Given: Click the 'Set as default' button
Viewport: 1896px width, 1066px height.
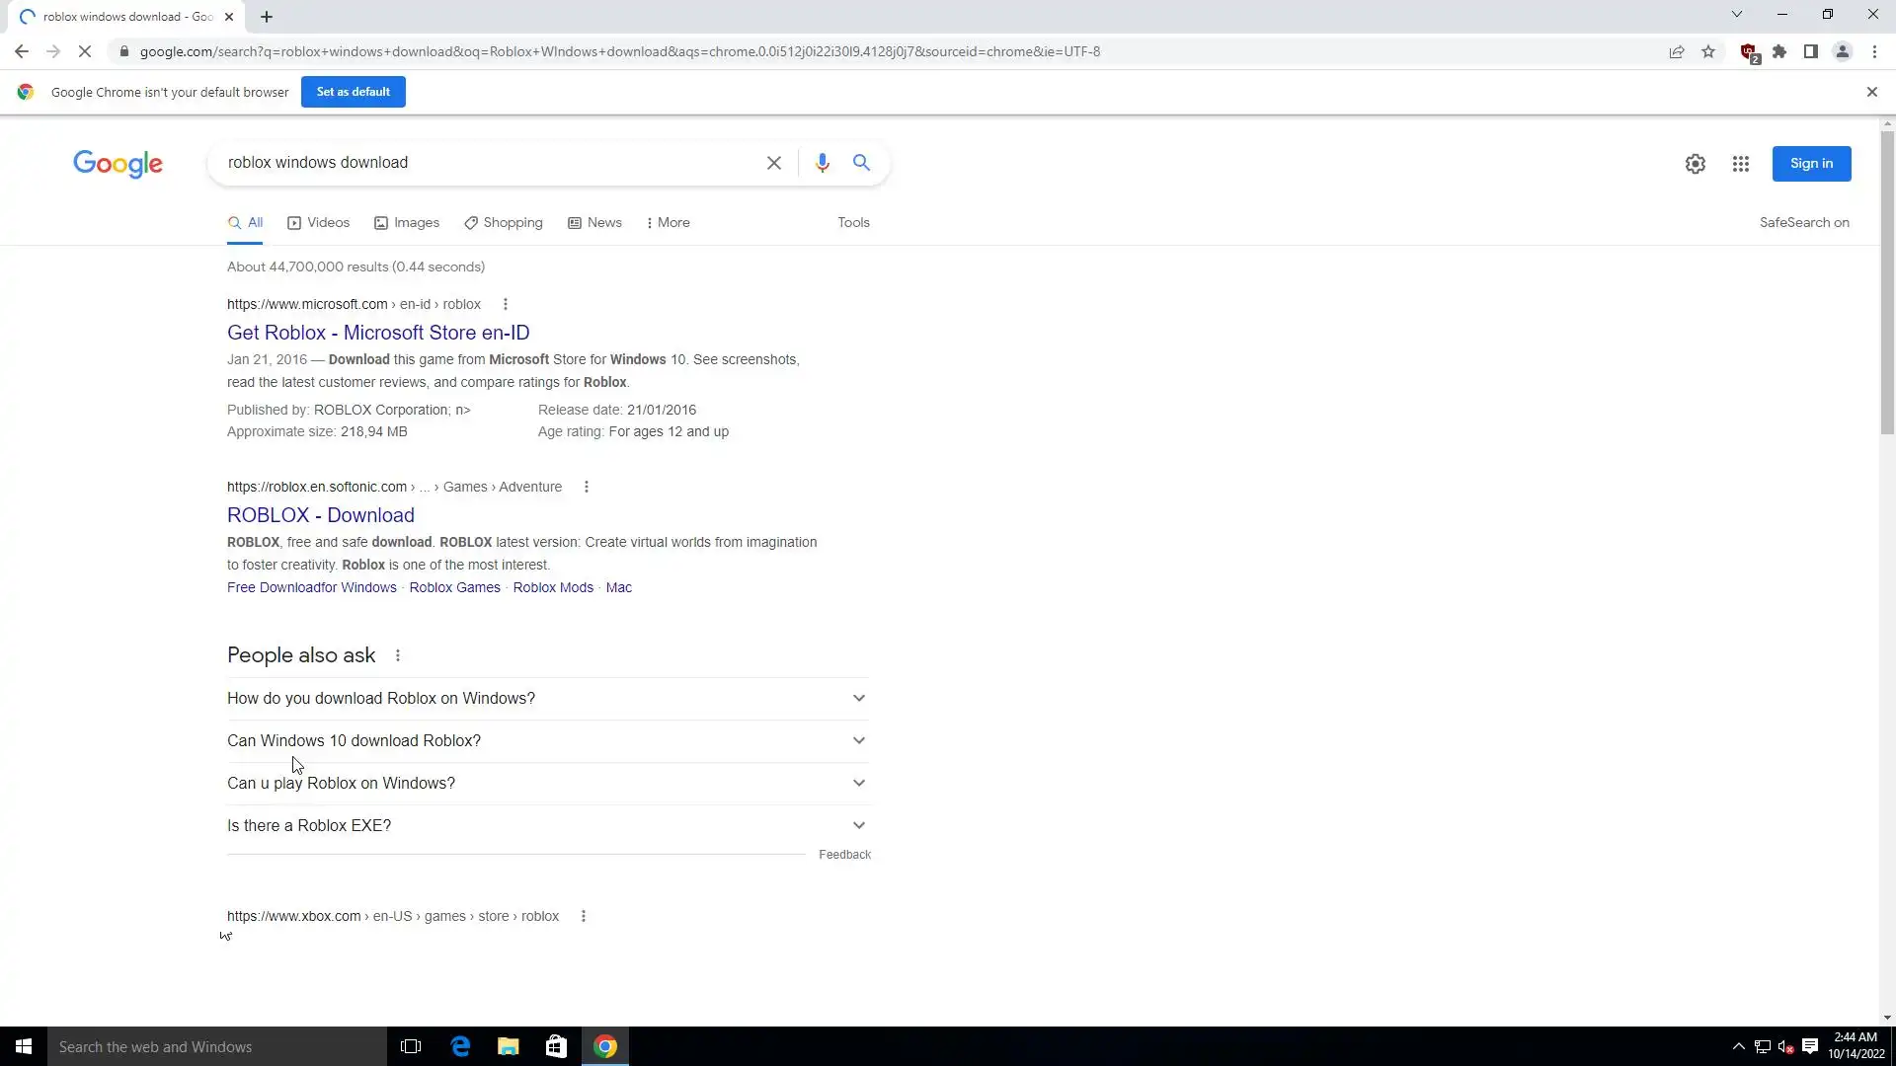Looking at the screenshot, I should click(353, 92).
